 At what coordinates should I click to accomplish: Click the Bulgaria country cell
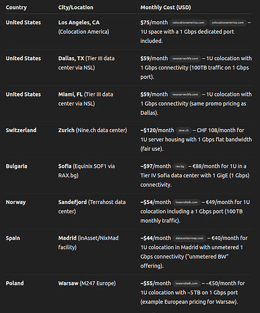tap(16, 167)
